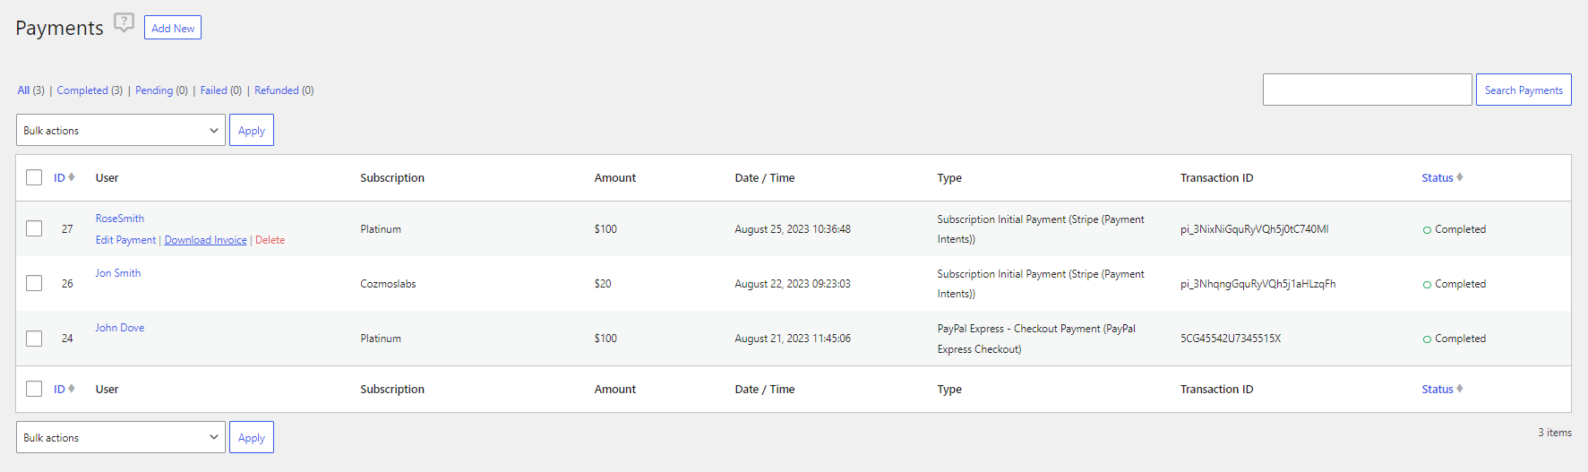
Task: Click the Search Payments button
Action: (x=1523, y=90)
